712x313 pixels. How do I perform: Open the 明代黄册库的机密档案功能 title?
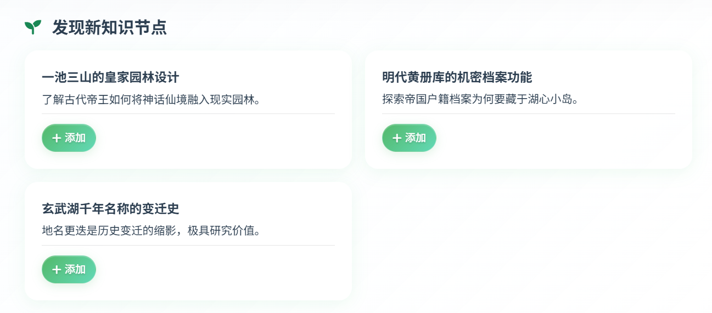pos(457,77)
